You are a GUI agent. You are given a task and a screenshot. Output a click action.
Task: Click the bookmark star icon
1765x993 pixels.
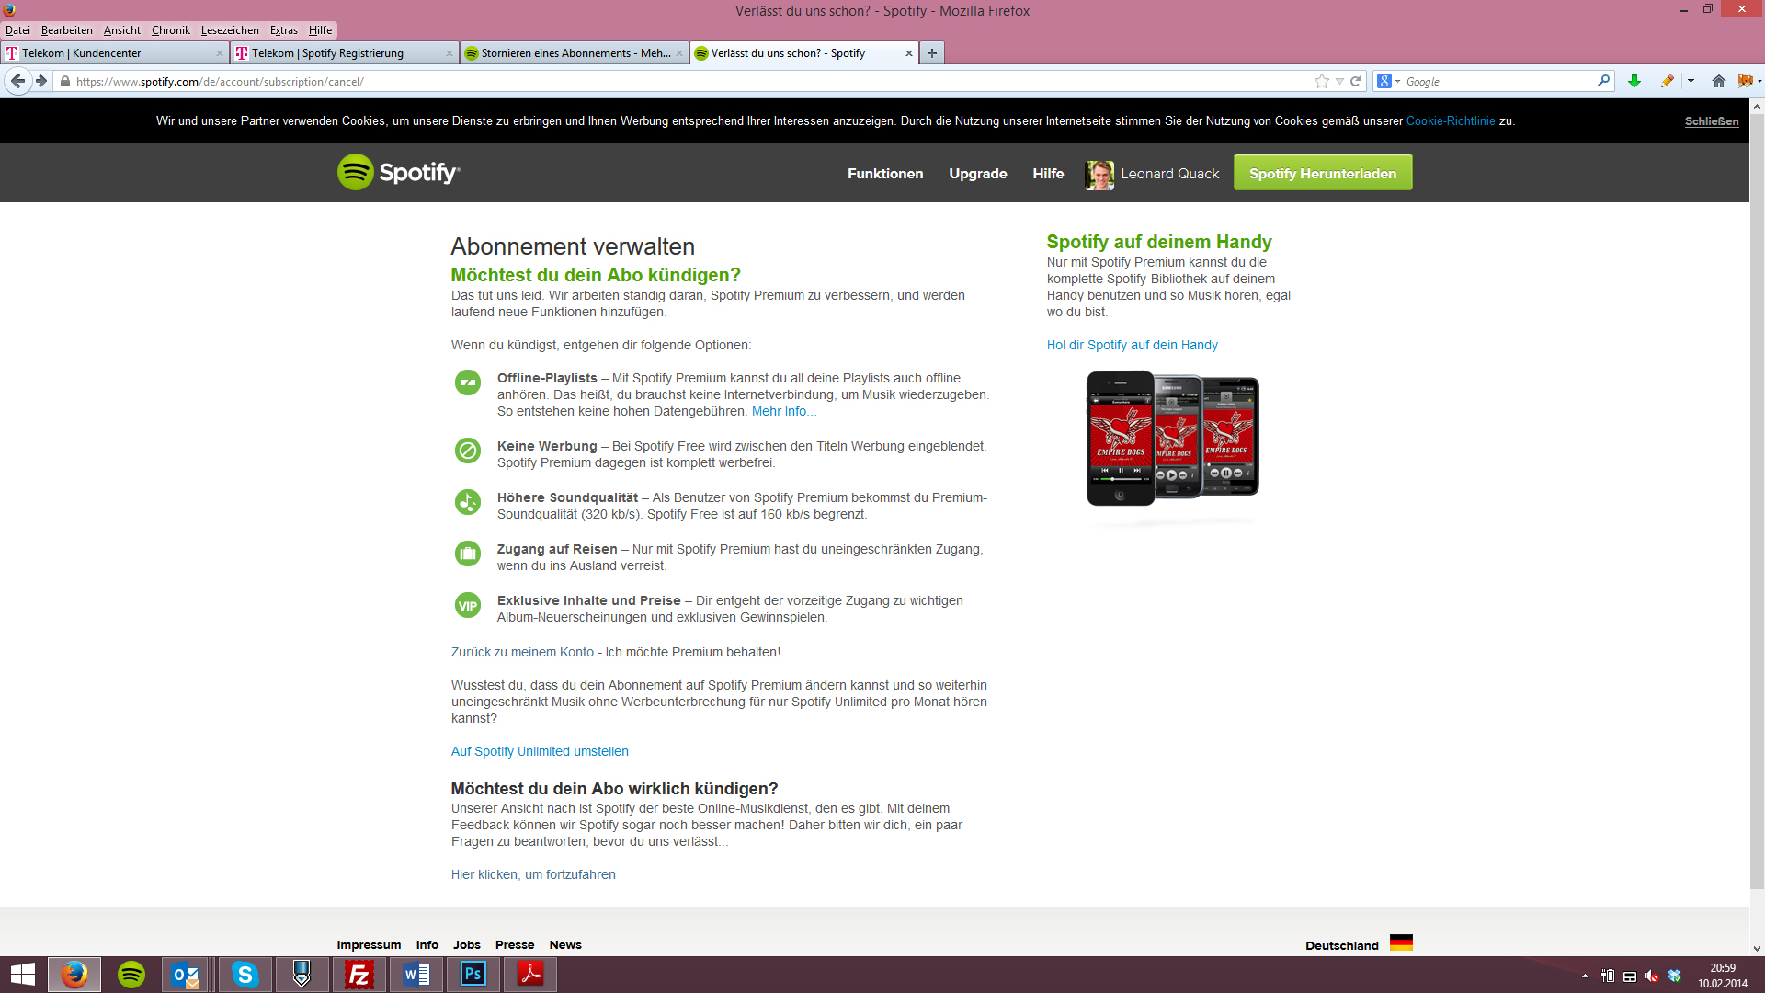(x=1321, y=81)
